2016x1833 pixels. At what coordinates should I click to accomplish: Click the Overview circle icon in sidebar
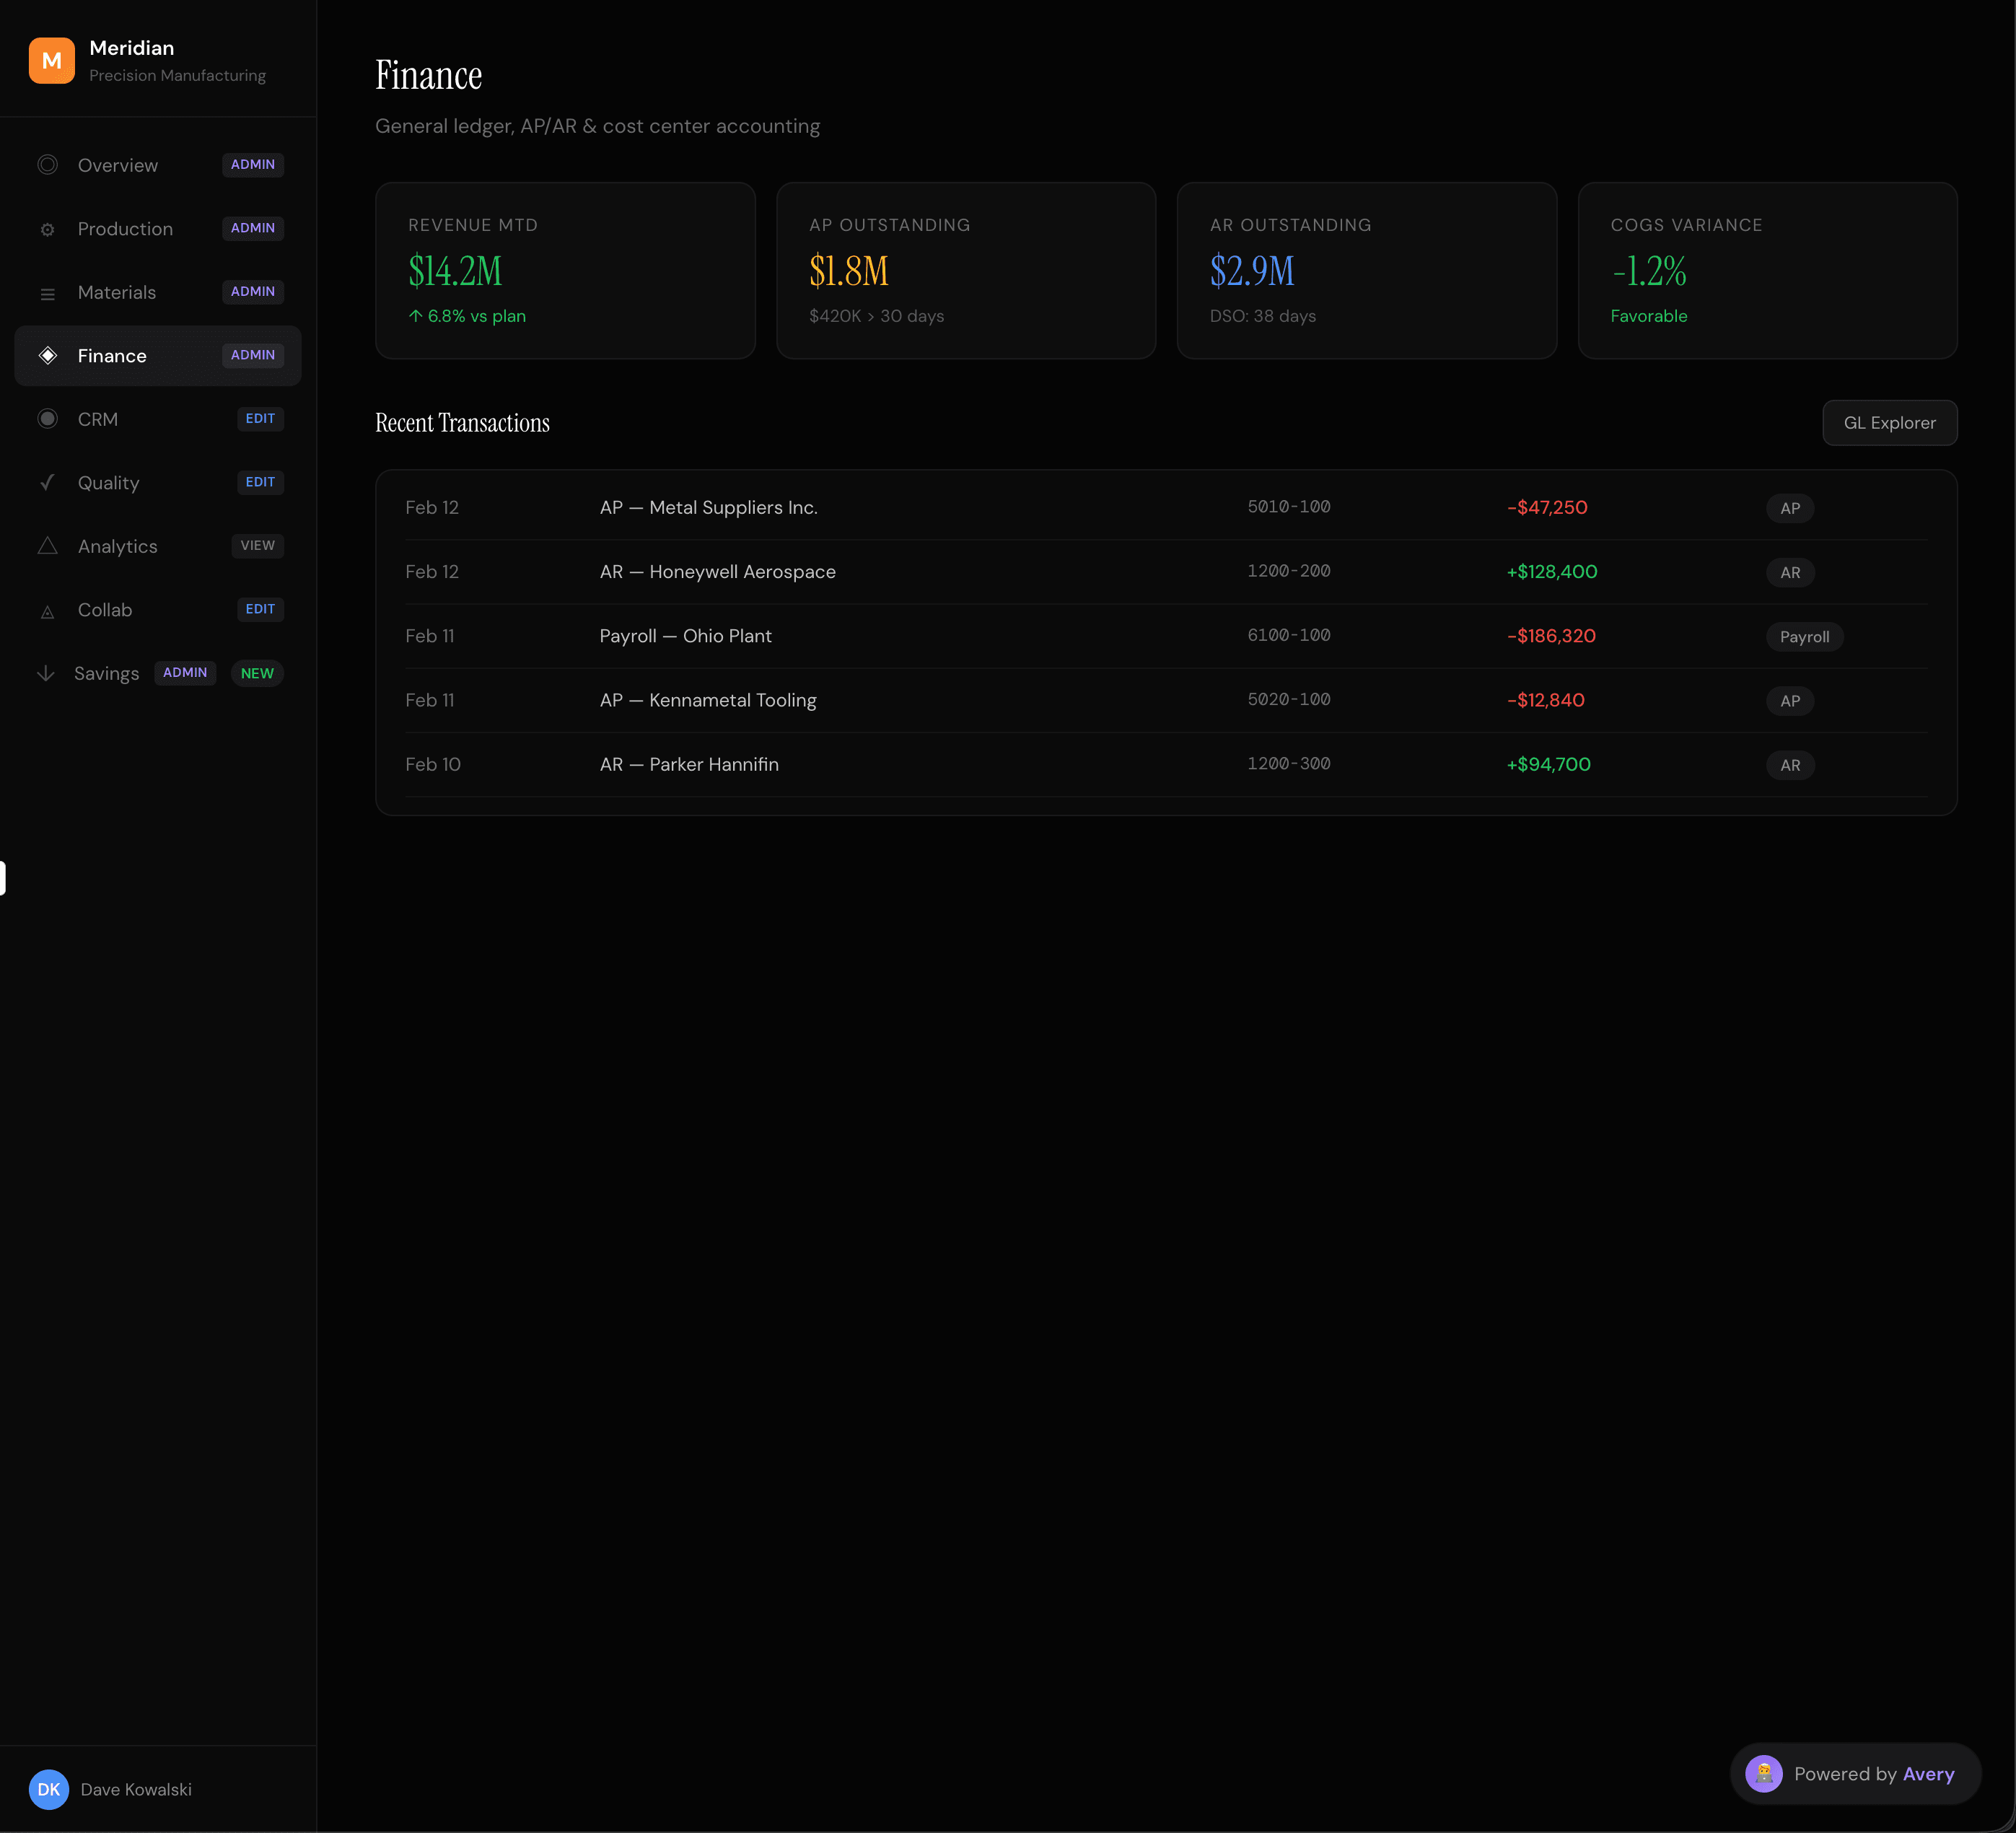47,165
